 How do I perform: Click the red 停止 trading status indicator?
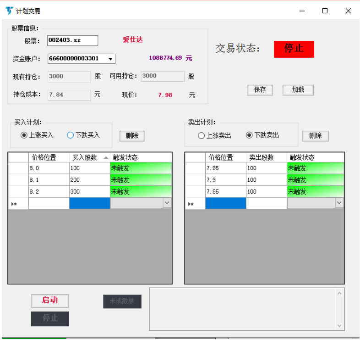[294, 49]
